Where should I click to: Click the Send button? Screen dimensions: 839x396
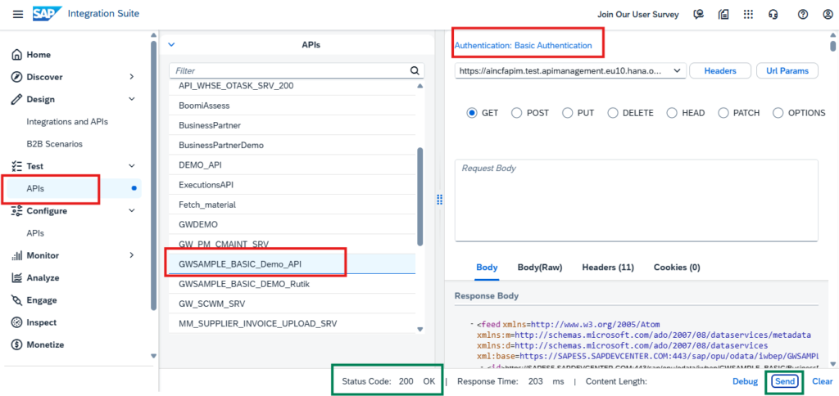[786, 381]
